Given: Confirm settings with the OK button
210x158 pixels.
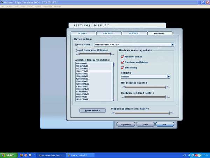Looking at the screenshot, I should [x=165, y=125].
